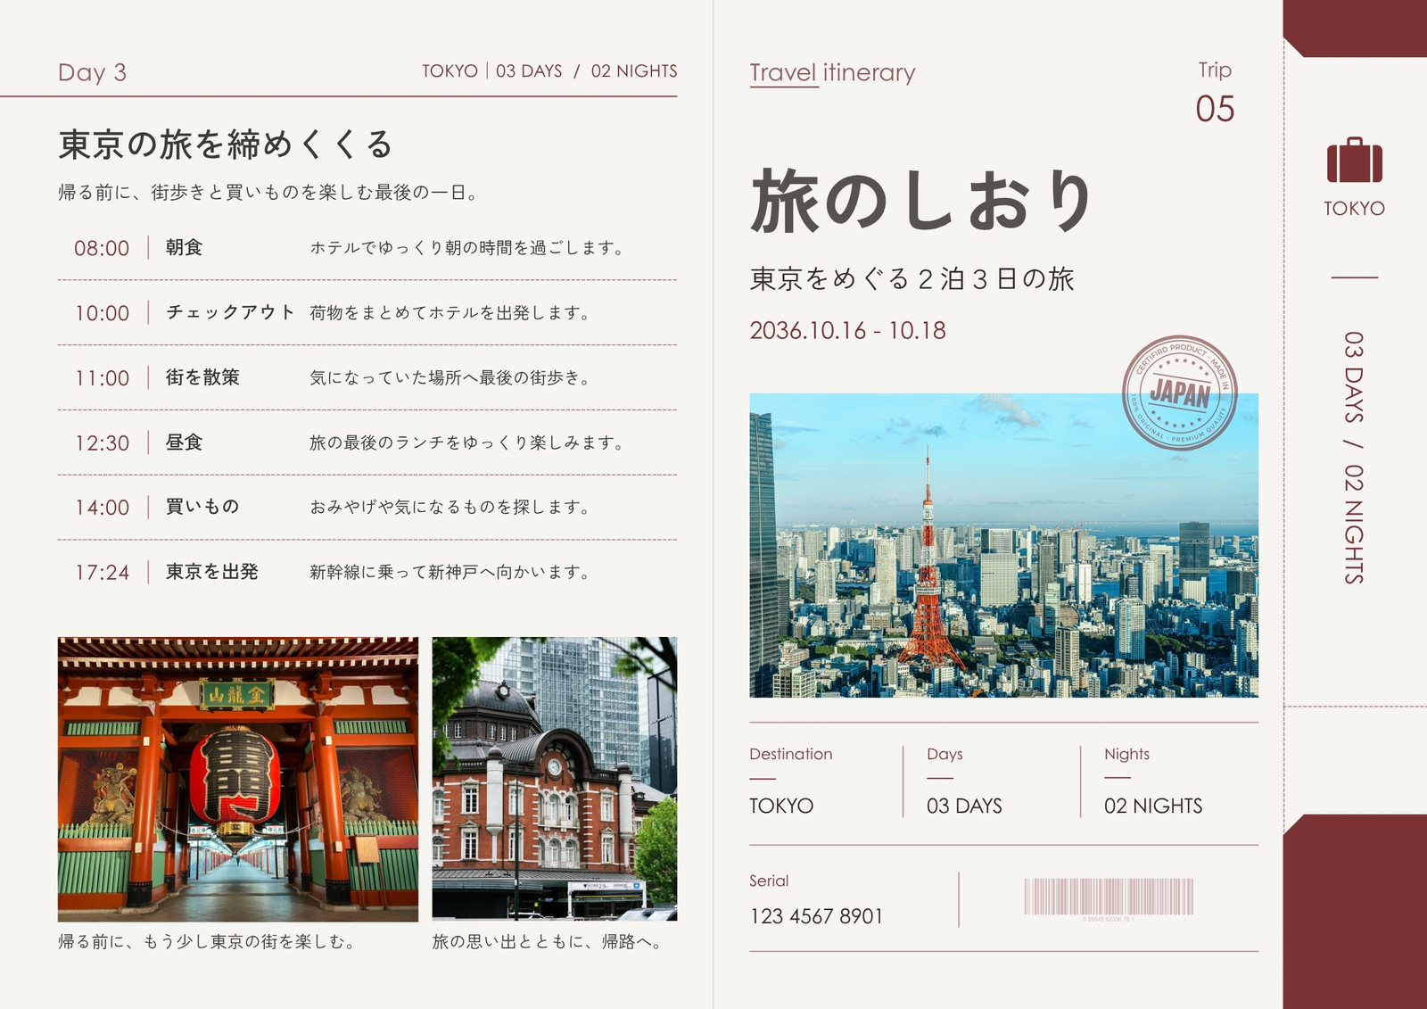Click the vertical 03 DAYS / 02 NIGHTS text

[x=1354, y=458]
